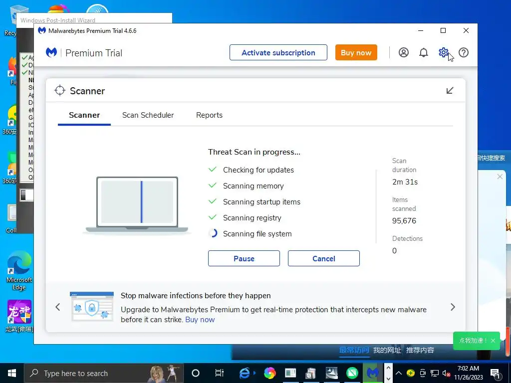Screen dimensions: 511x383
Task: Follow the Buy now link in the promo banner
Action: pos(200,320)
